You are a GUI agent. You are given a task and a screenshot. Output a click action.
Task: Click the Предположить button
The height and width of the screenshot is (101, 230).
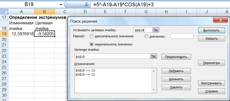176,57
